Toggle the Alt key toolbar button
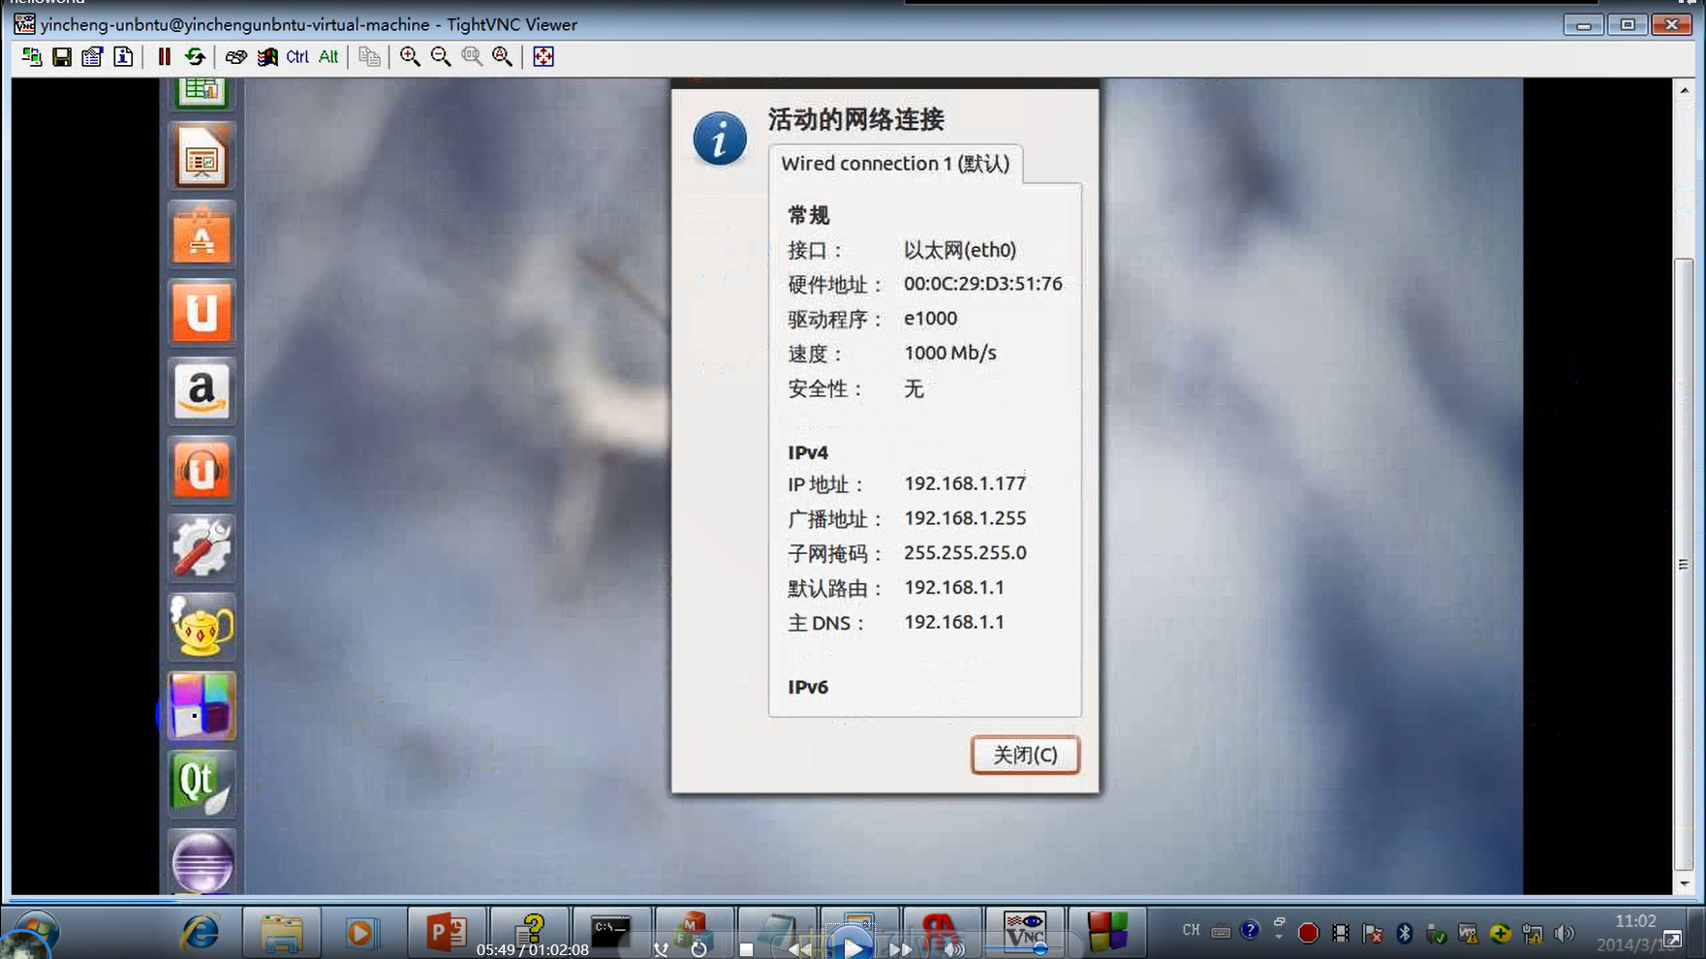Image resolution: width=1706 pixels, height=959 pixels. [328, 57]
